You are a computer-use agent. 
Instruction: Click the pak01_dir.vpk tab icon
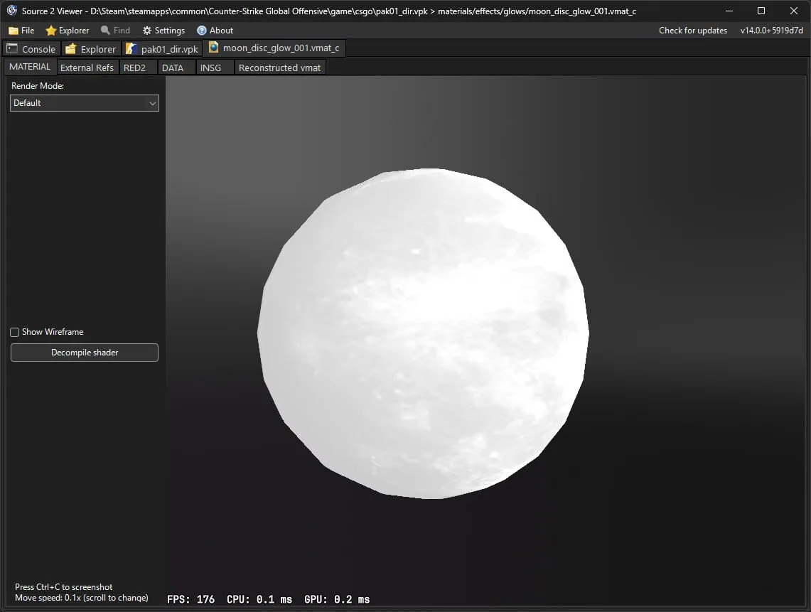[x=131, y=48]
